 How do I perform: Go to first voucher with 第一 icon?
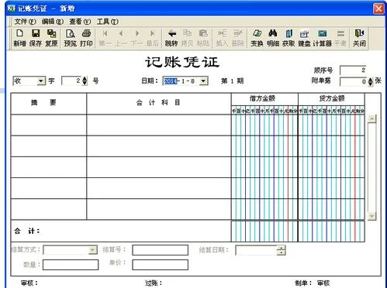(105, 38)
